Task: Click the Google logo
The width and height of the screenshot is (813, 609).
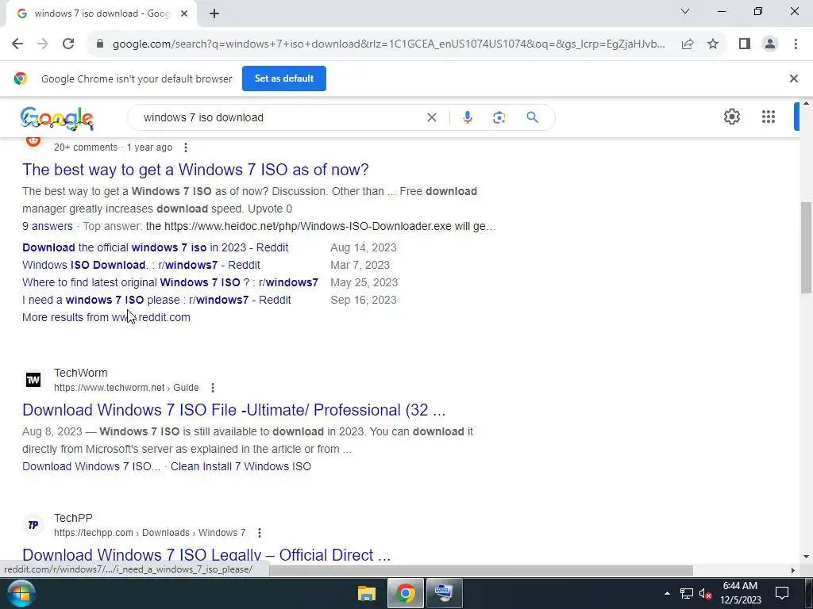Action: pyautogui.click(x=57, y=118)
